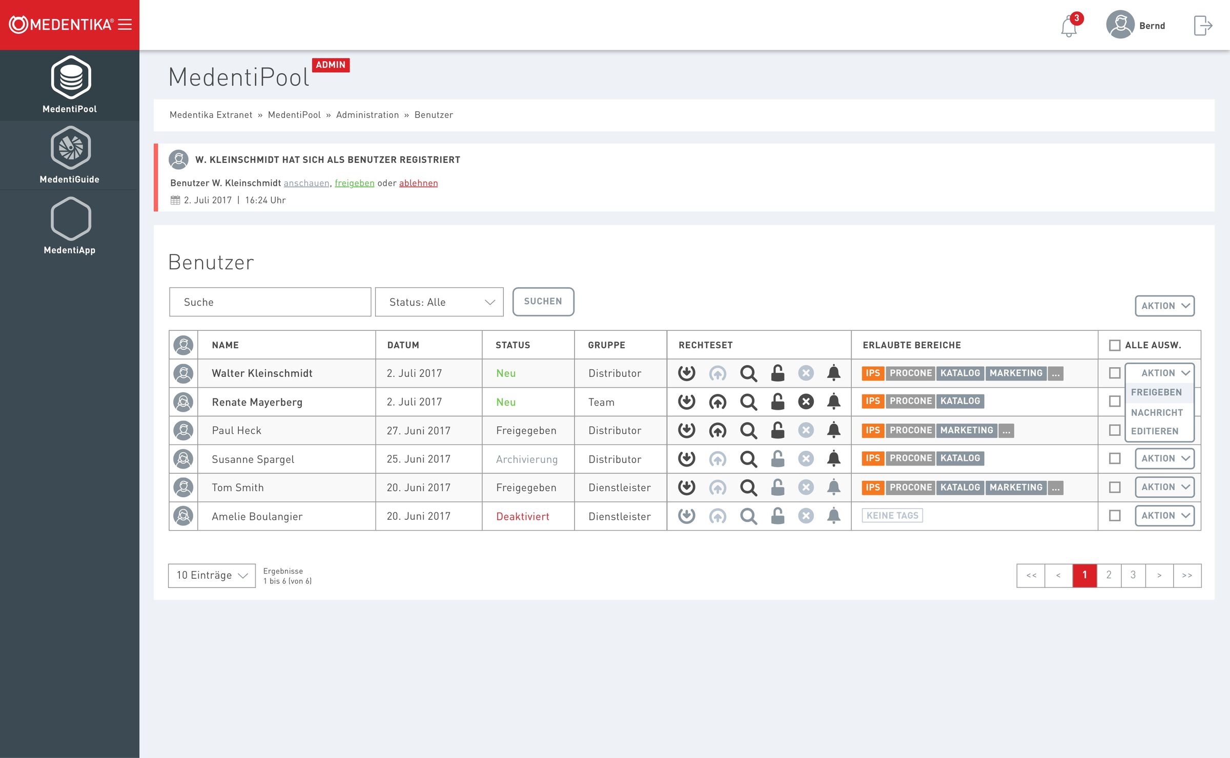Open the Aktion dropdown for Amelie Boulangier
Screen dimensions: 1230x758
pos(1164,516)
